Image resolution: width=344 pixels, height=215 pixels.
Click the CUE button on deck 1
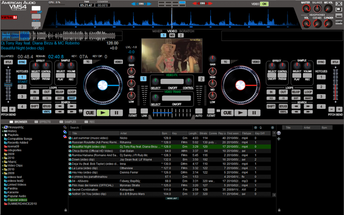tap(90, 113)
